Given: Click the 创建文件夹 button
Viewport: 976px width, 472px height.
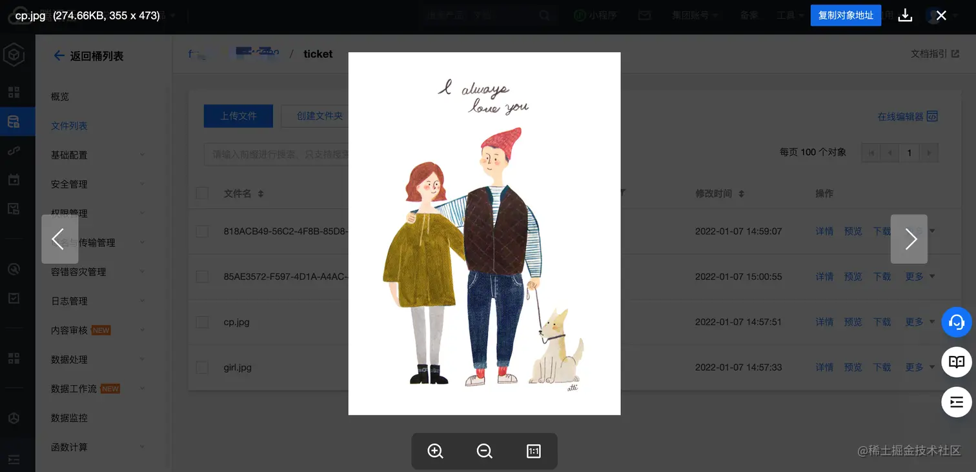Looking at the screenshot, I should [316, 116].
